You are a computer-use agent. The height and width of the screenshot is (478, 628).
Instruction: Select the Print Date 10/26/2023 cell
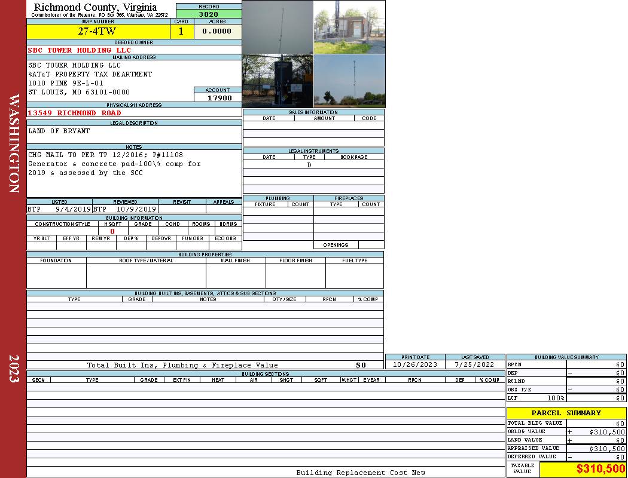click(x=415, y=364)
